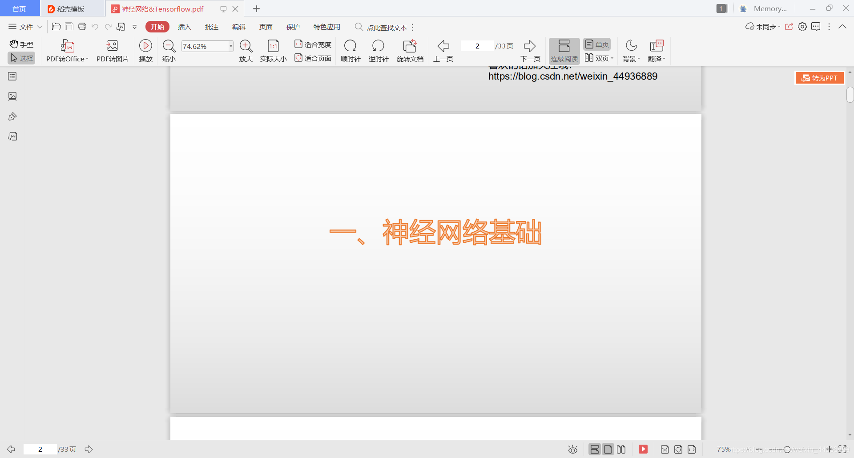
Task: Click the PDF转Office convert icon
Action: coord(68,46)
